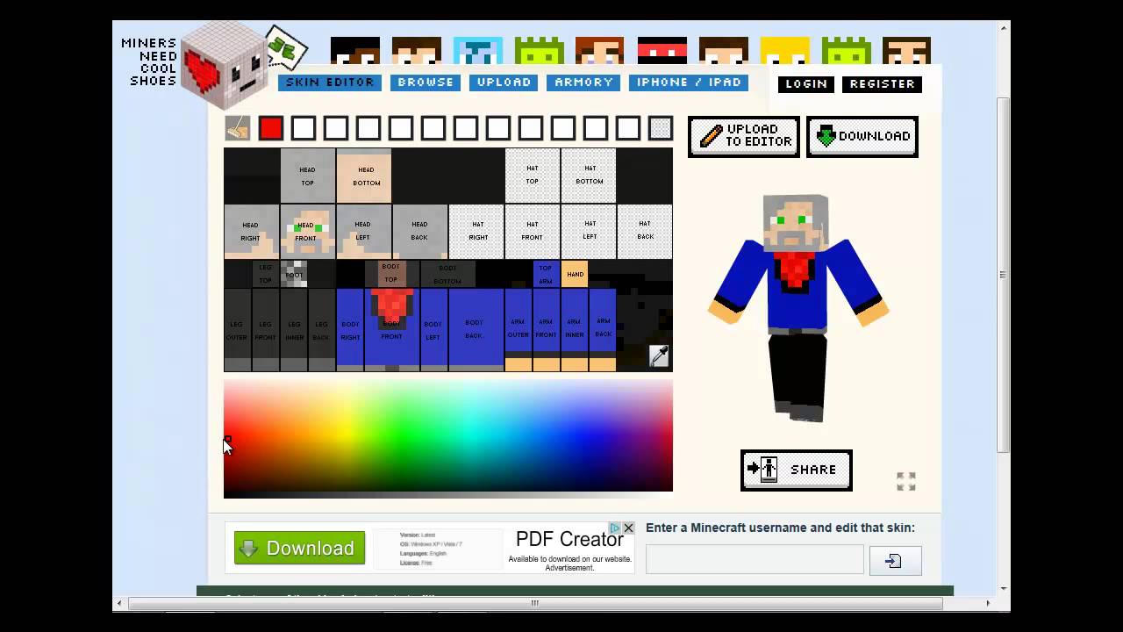The width and height of the screenshot is (1123, 632).
Task: Select the Body Right skin region
Action: [350, 330]
